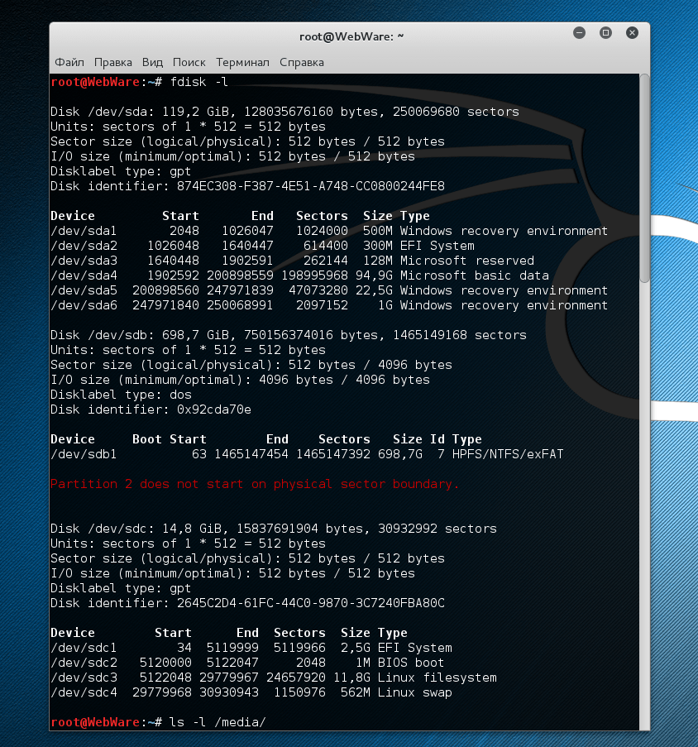
Task: Click the red Partition 2 warning message
Action: pyautogui.click(x=255, y=484)
